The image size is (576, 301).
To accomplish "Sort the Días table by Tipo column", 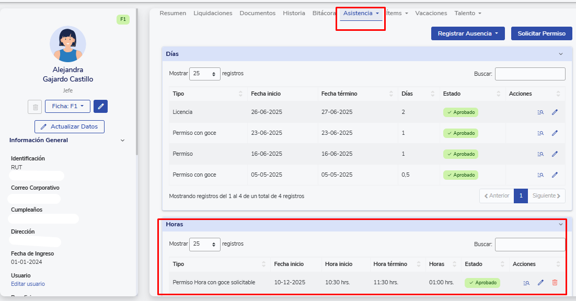I will [x=206, y=94].
